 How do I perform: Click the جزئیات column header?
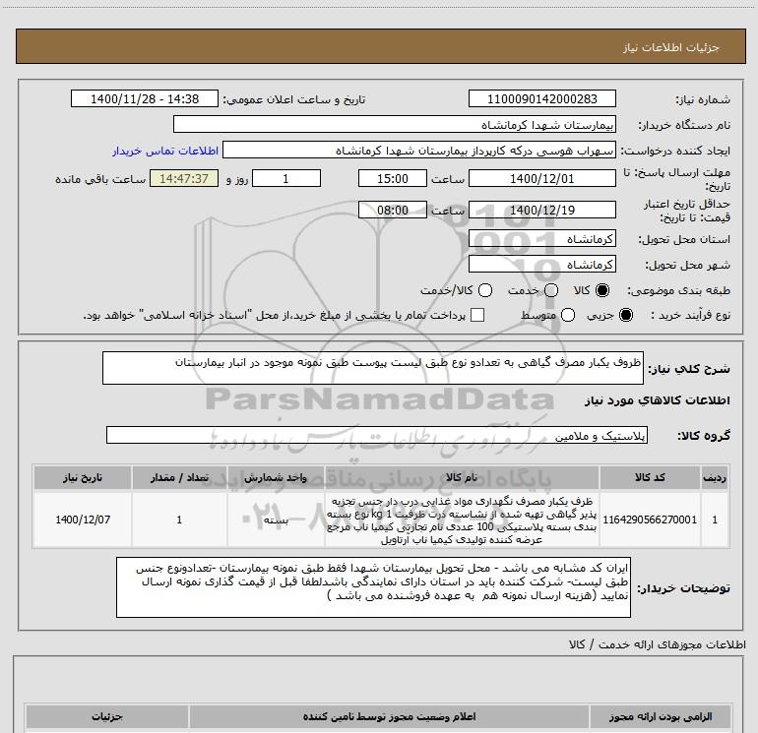107,716
